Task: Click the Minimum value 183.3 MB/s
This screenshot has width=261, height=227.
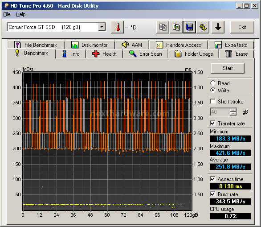Action: click(x=230, y=139)
